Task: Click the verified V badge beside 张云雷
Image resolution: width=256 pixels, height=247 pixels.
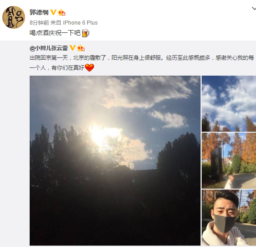Action: (72, 48)
